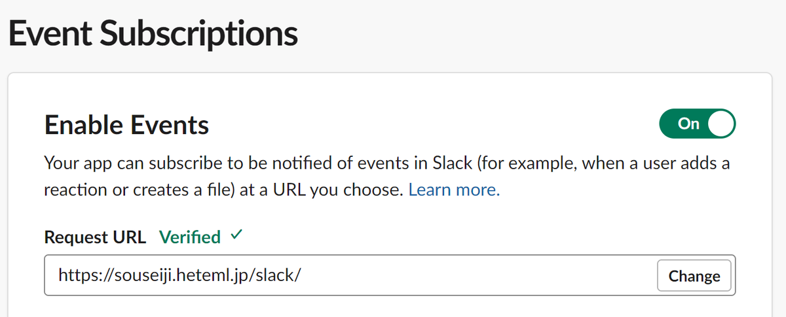Screen dimensions: 786x317
Task: Click the Change button for Request URL
Action: pyautogui.click(x=694, y=276)
